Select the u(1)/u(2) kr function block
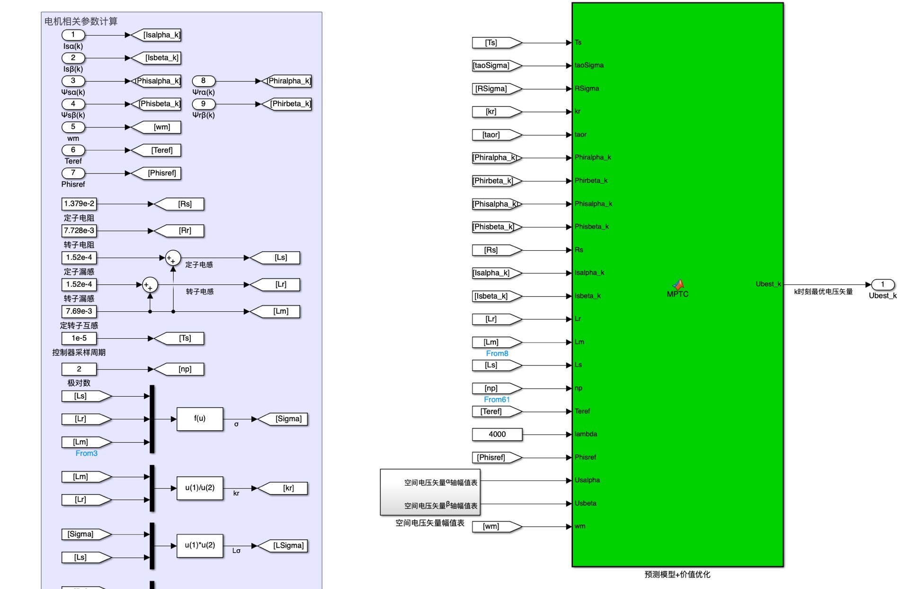 [x=199, y=488]
